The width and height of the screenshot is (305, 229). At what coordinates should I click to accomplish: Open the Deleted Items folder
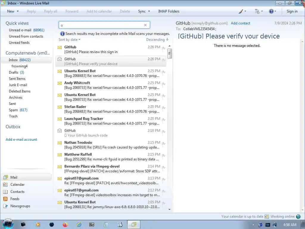[x=19, y=91]
